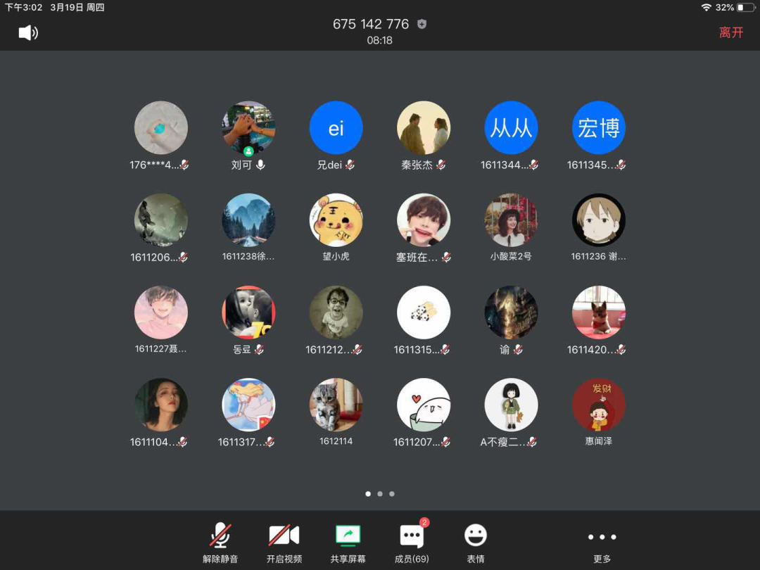Viewport: 760px width, 570px height.
Task: Jump to the third participants page dot
Action: (392, 494)
